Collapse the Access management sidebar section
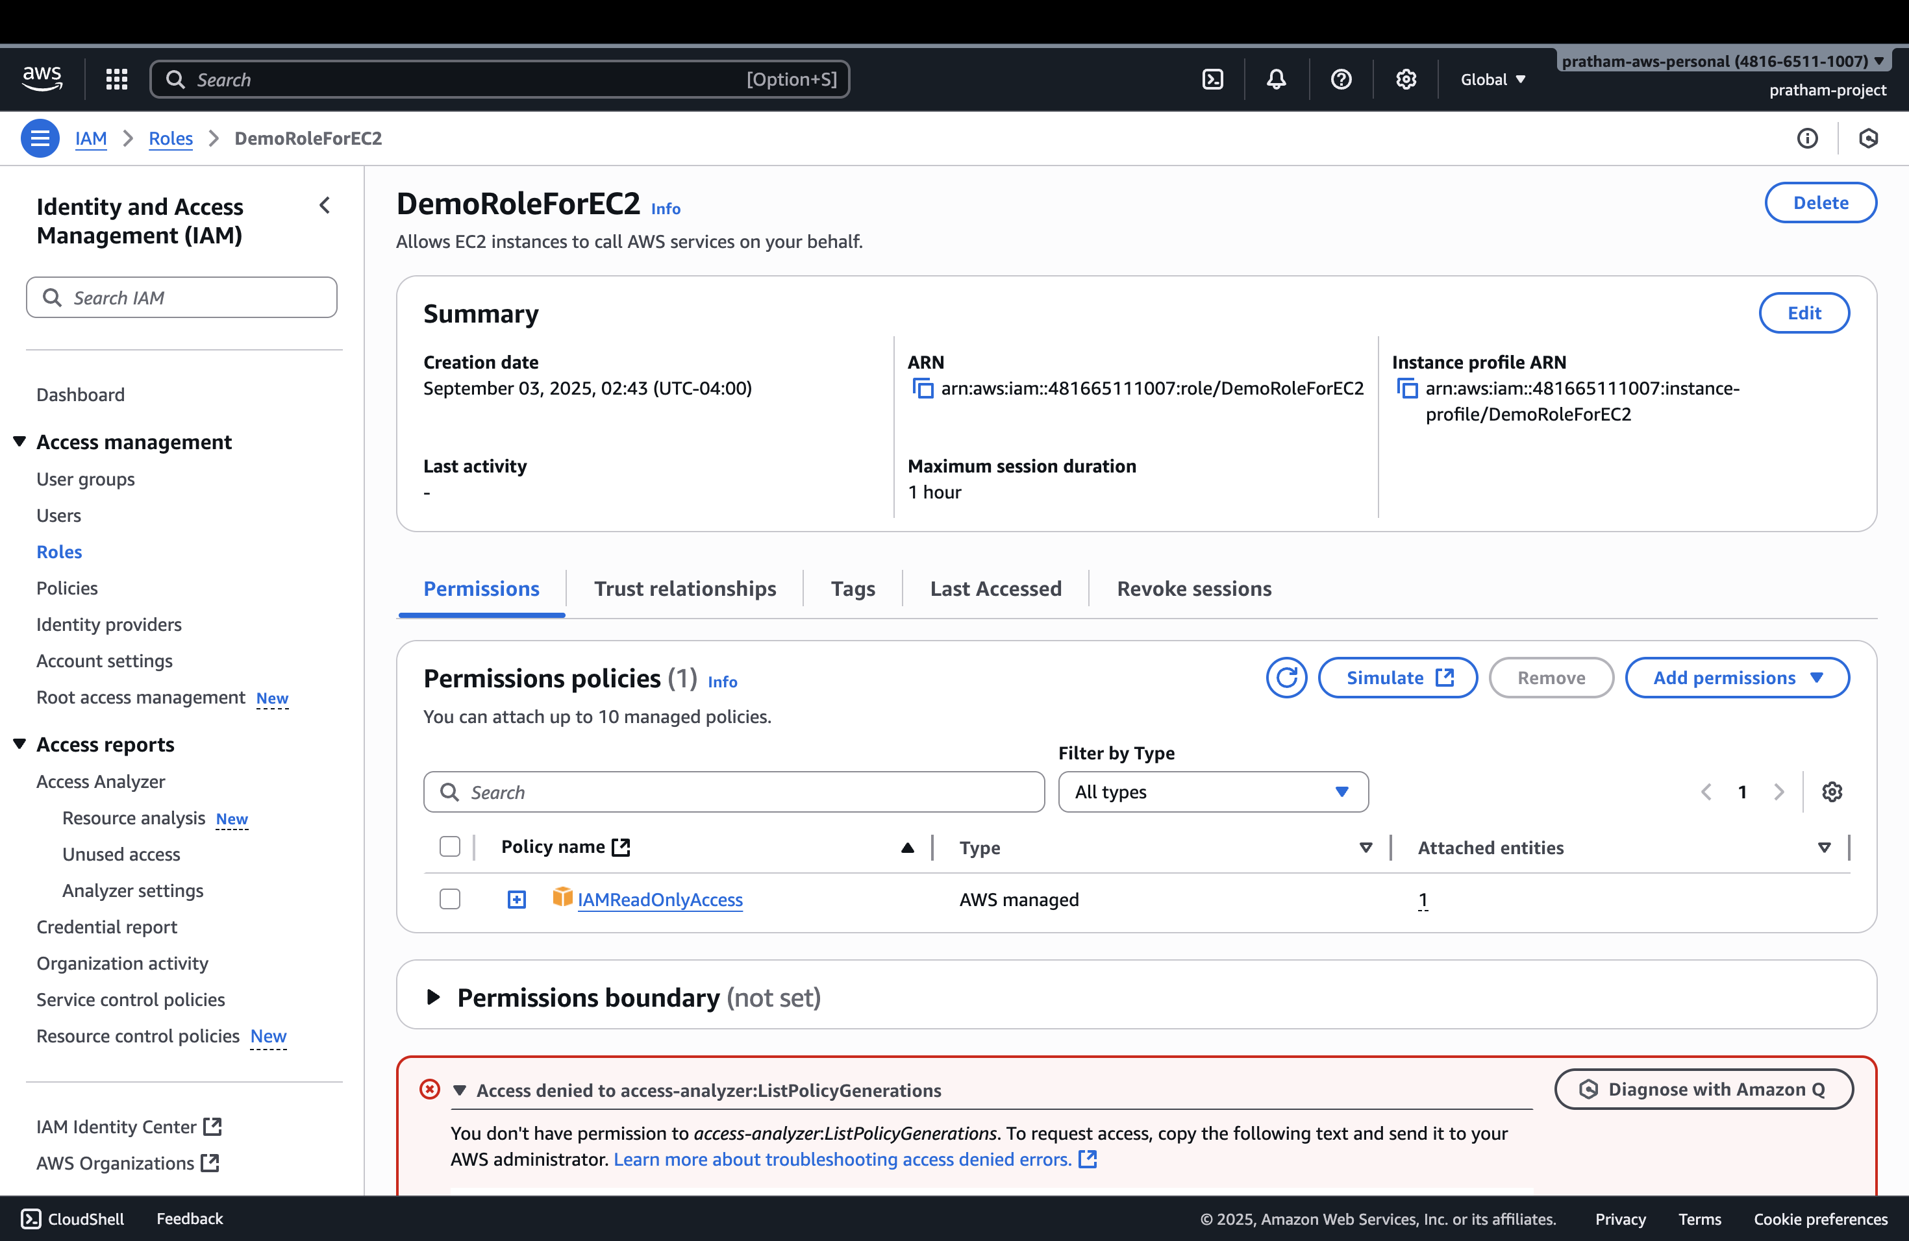 pyautogui.click(x=19, y=441)
